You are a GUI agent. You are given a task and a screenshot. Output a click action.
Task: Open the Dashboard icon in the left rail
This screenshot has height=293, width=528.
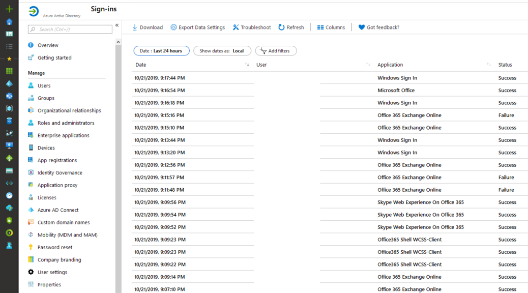(9, 34)
